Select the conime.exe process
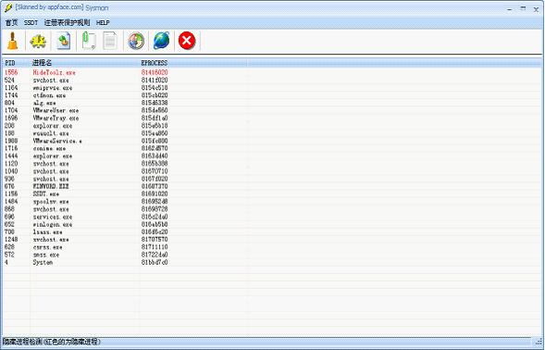The height and width of the screenshot is (350, 545). coord(272,148)
